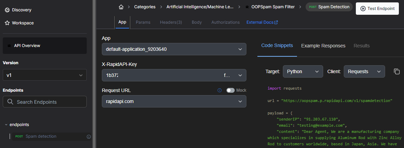Switch to Example Responses tab
The image size is (404, 148).
(x=323, y=46)
